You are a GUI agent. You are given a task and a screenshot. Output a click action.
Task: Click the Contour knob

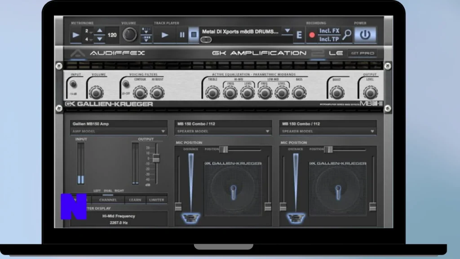[x=140, y=93]
